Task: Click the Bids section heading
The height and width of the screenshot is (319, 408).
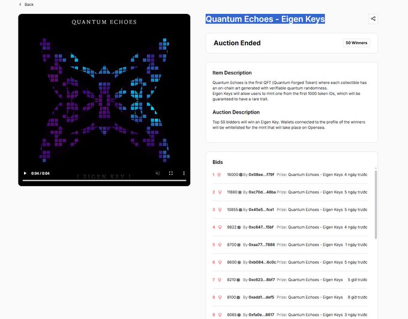Action: pos(218,162)
